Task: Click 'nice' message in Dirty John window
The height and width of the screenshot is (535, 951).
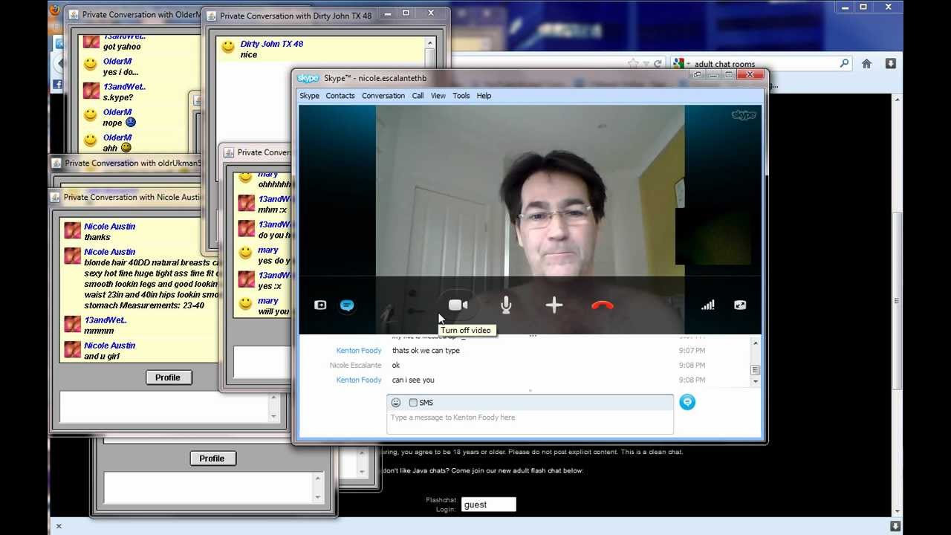Action: pyautogui.click(x=249, y=55)
